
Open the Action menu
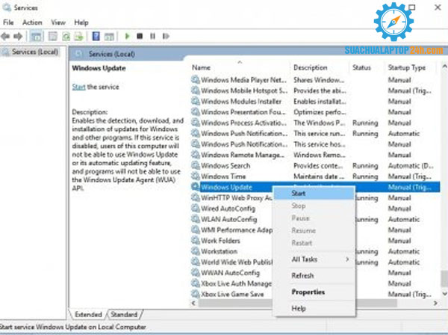click(x=32, y=22)
